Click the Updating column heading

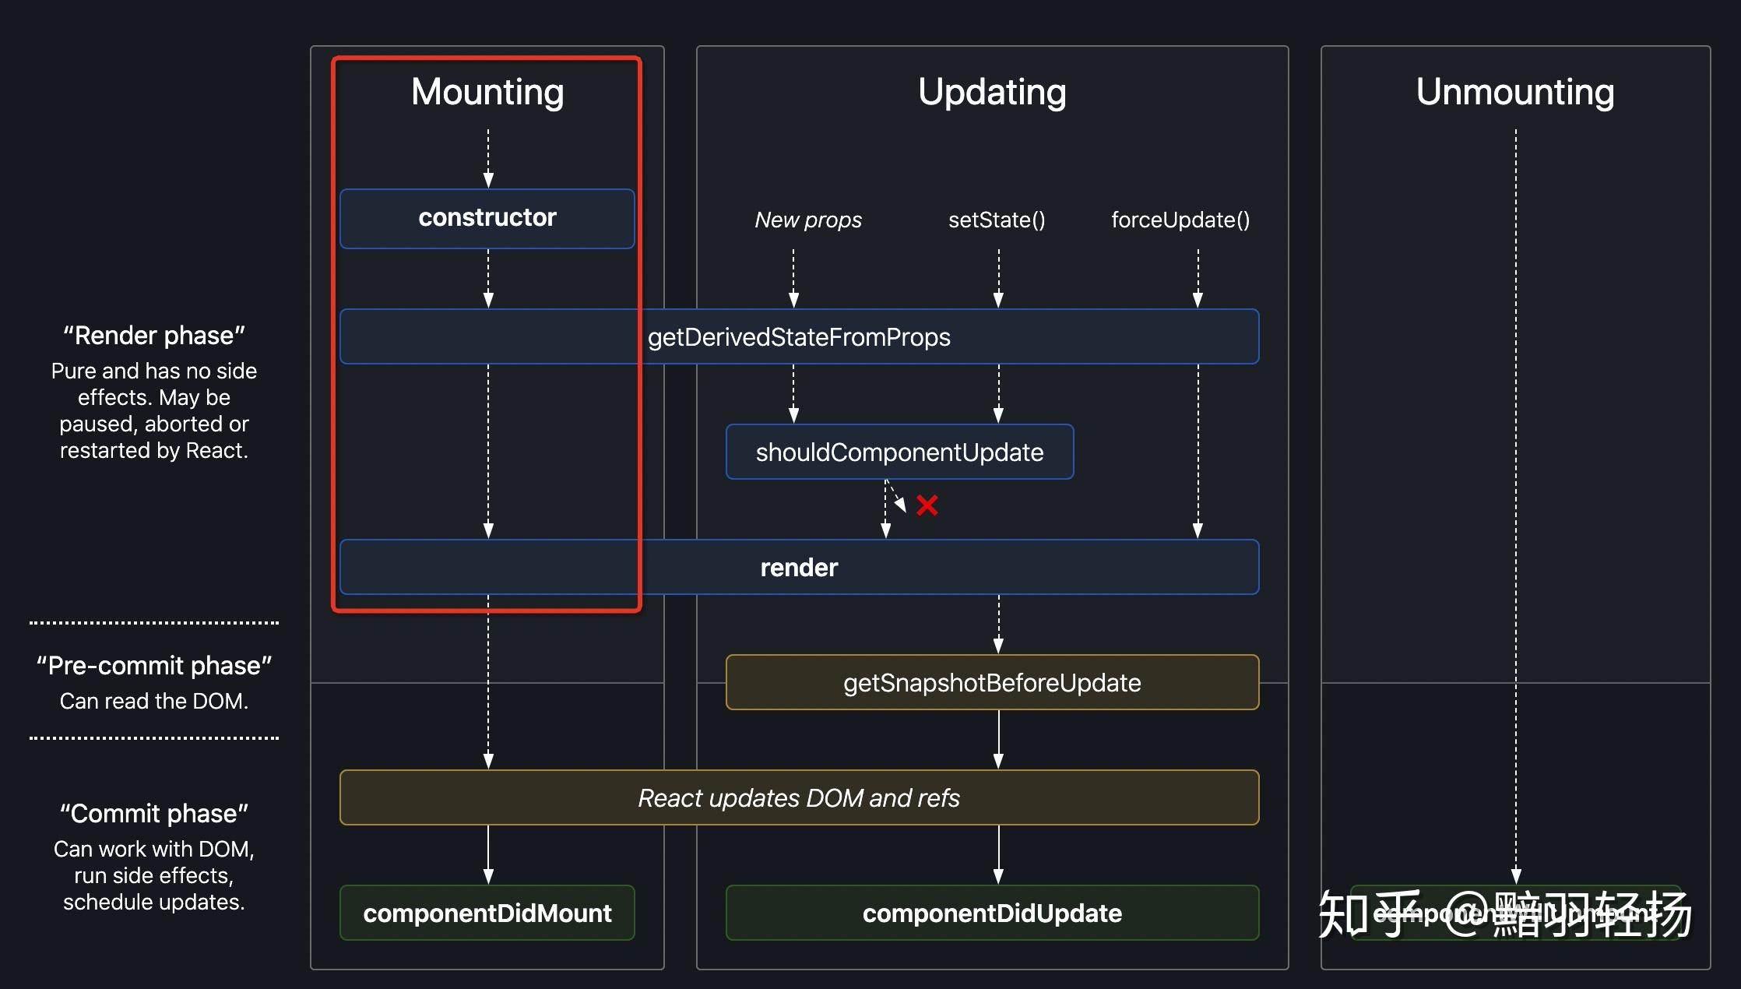click(992, 92)
